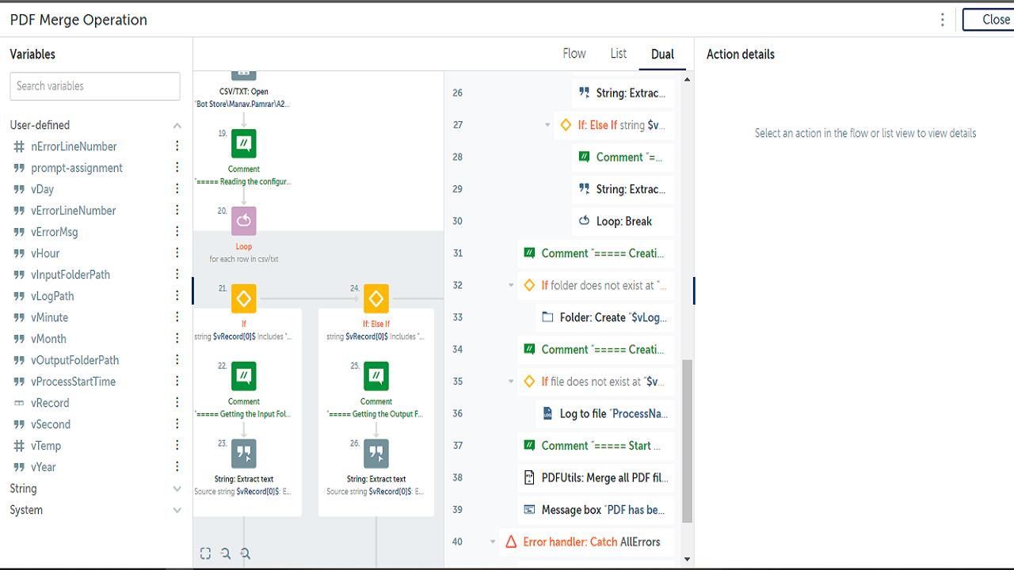
Task: Select the String Extract text icon at step 23
Action: (244, 454)
